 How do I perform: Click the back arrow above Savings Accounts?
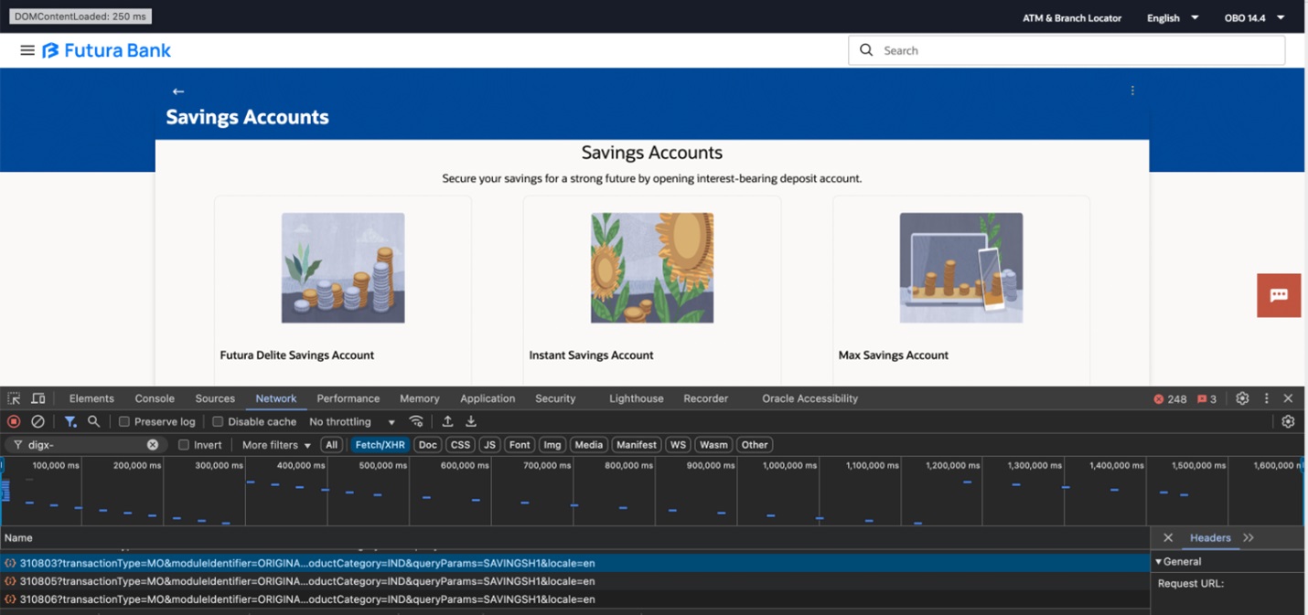tap(178, 91)
